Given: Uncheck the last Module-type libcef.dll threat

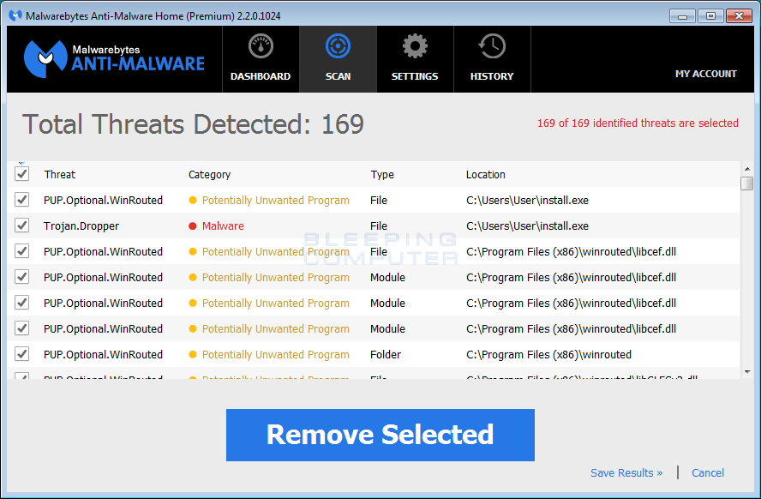Looking at the screenshot, I should tap(21, 328).
